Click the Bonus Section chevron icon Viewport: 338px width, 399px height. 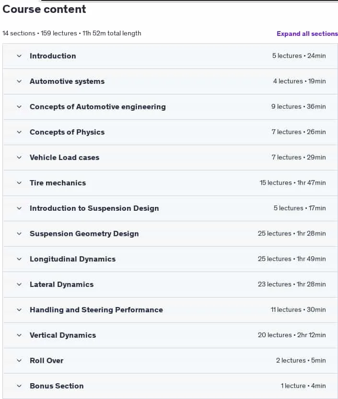19,386
